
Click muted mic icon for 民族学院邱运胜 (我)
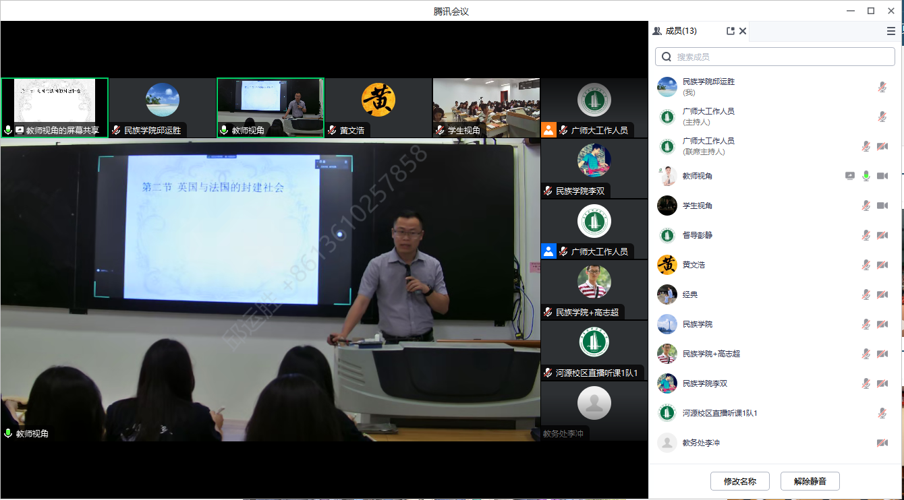click(882, 87)
